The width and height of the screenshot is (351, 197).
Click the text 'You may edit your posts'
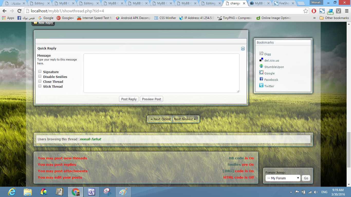coord(60,178)
